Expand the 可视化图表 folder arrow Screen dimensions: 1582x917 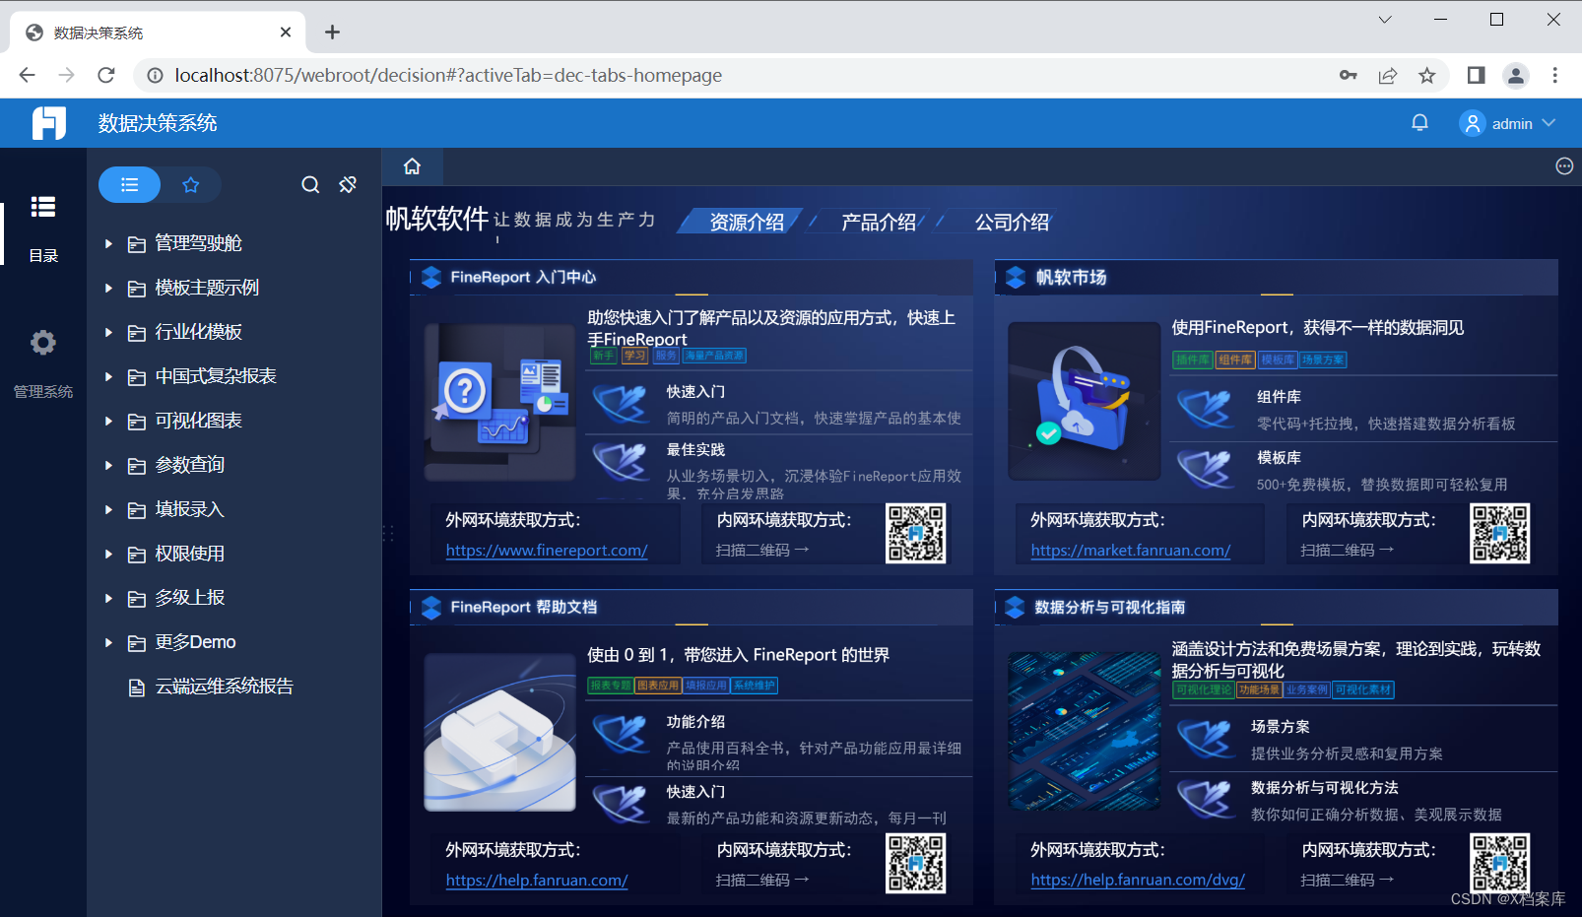(108, 421)
